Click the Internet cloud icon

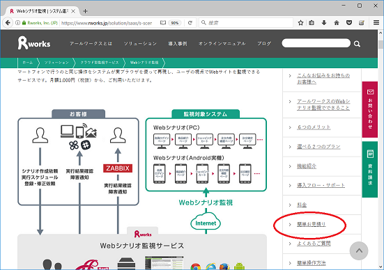tap(206, 221)
